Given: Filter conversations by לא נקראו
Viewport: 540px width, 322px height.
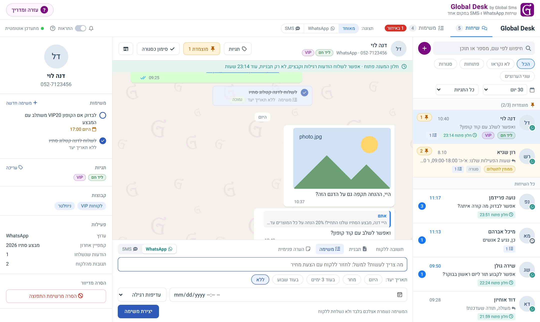Looking at the screenshot, I should tap(500, 64).
